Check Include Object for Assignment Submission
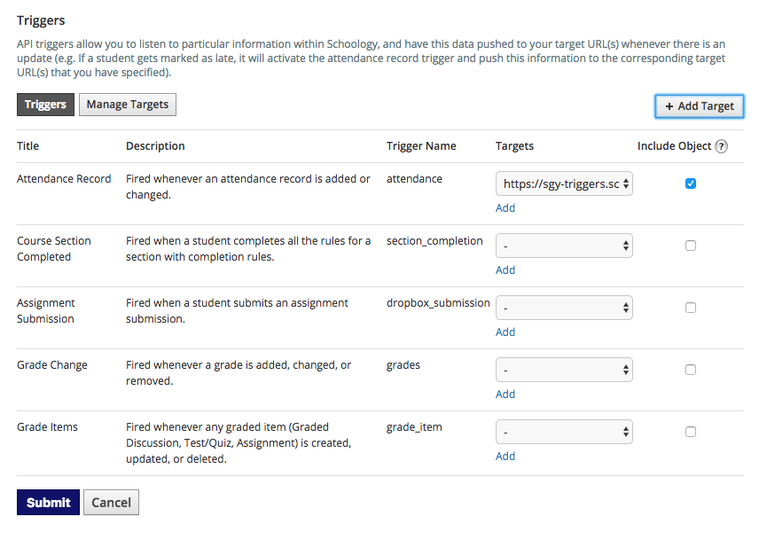 [691, 308]
